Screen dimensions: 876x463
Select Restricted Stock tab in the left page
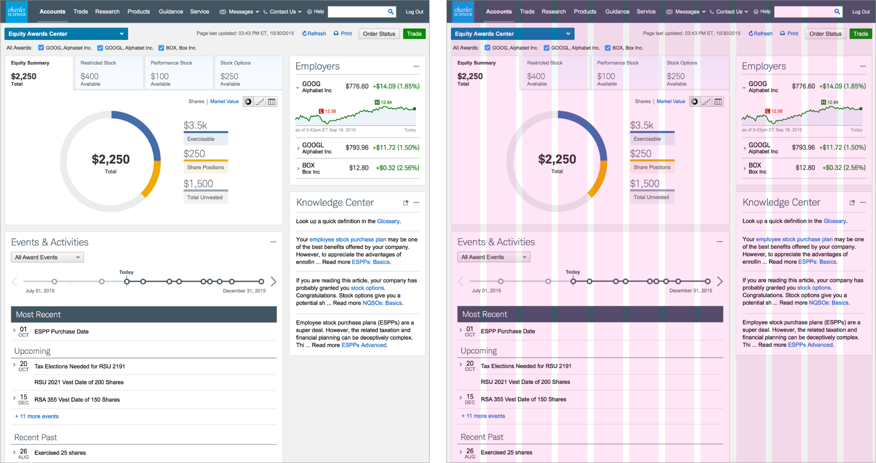[109, 73]
